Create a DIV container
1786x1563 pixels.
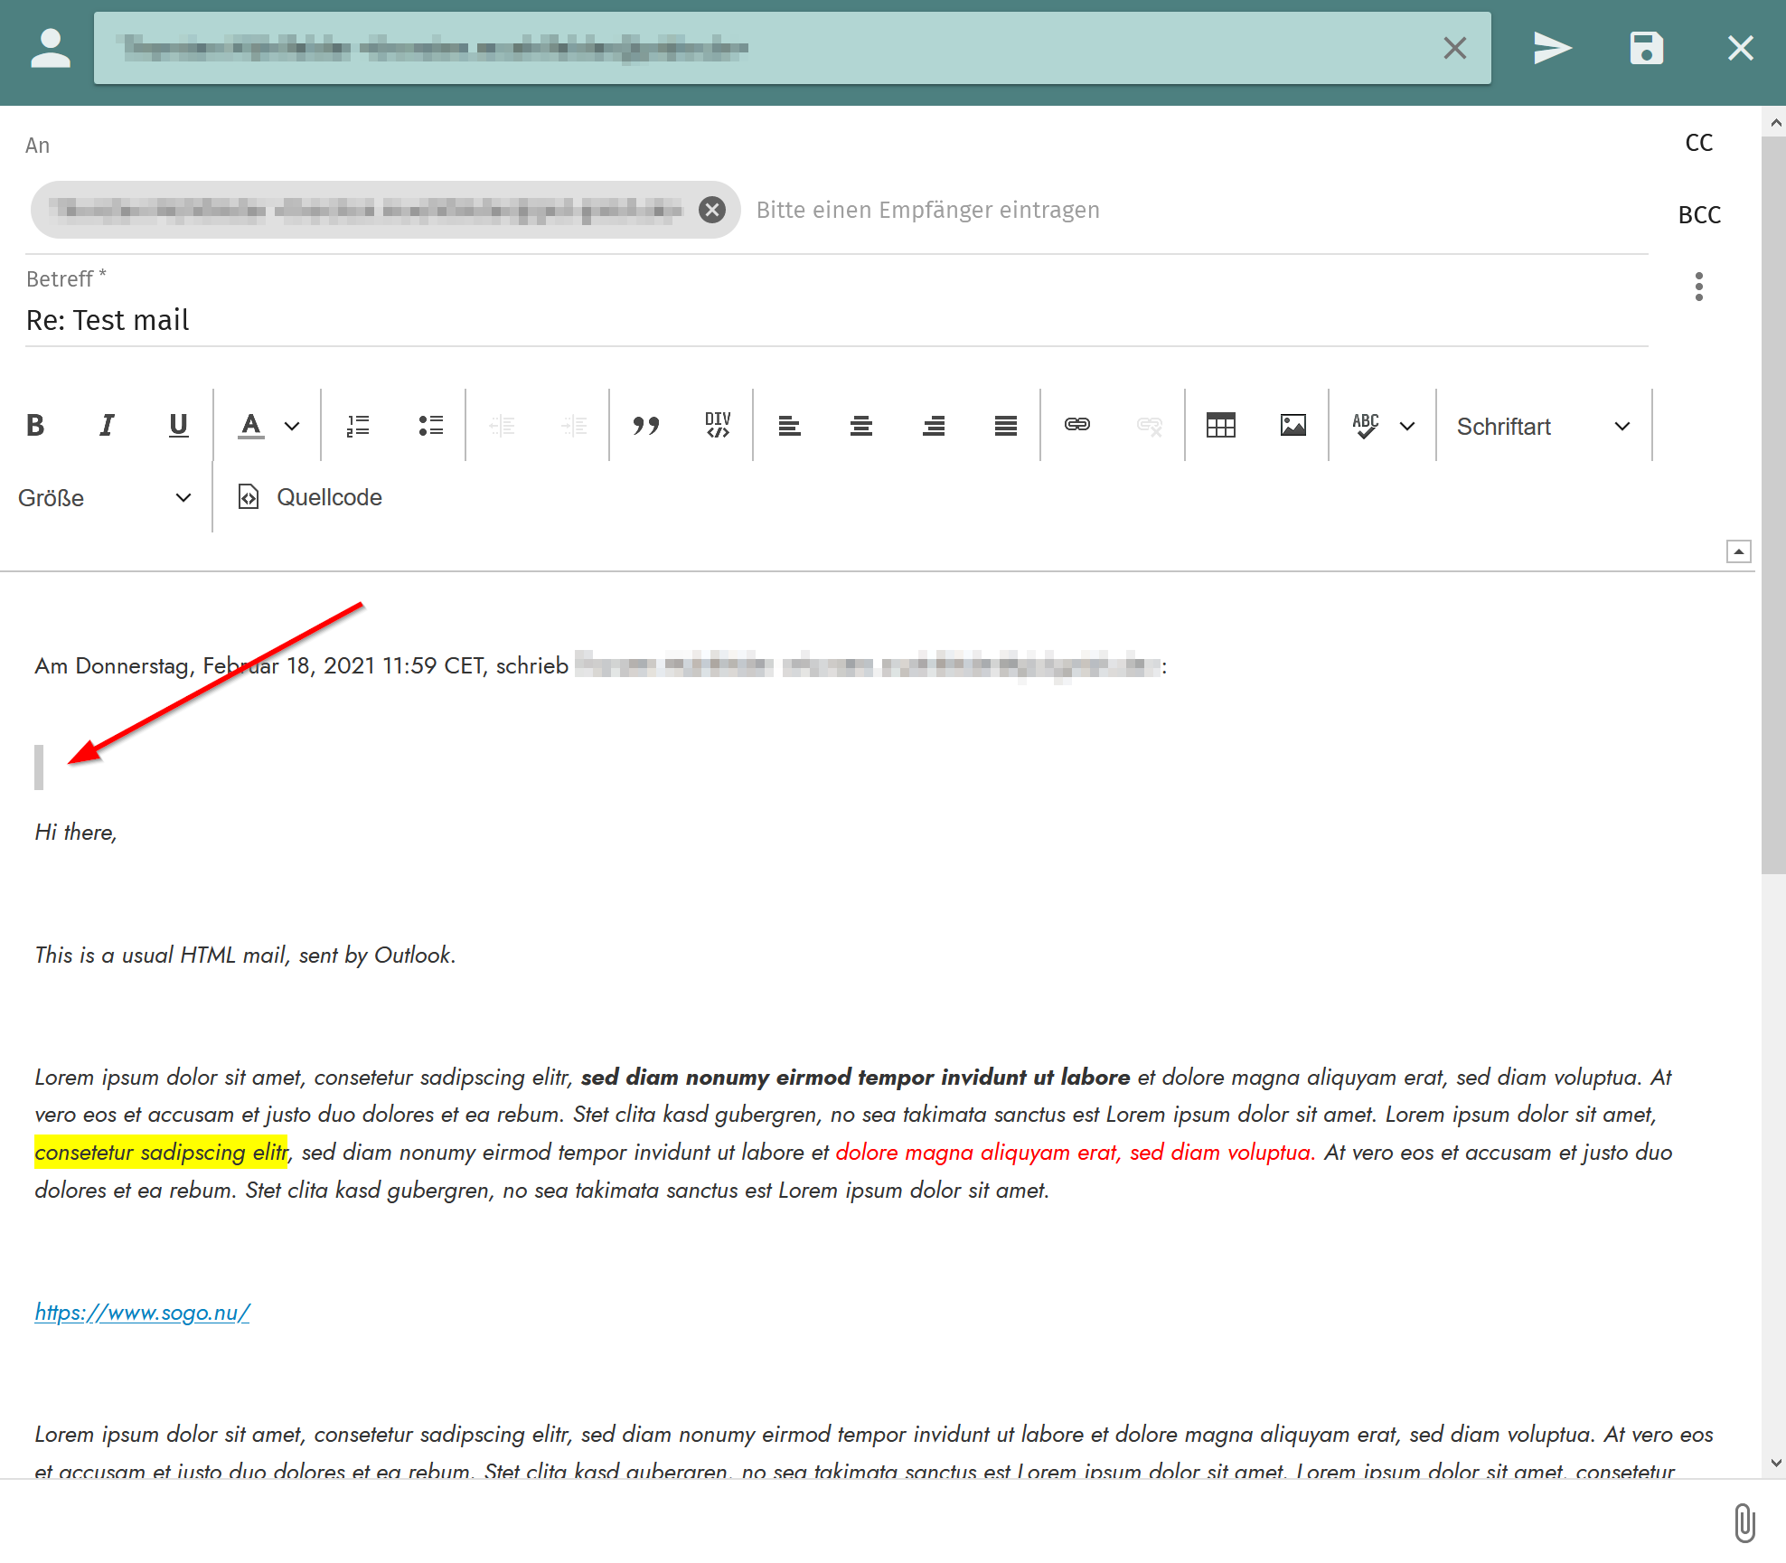(718, 425)
